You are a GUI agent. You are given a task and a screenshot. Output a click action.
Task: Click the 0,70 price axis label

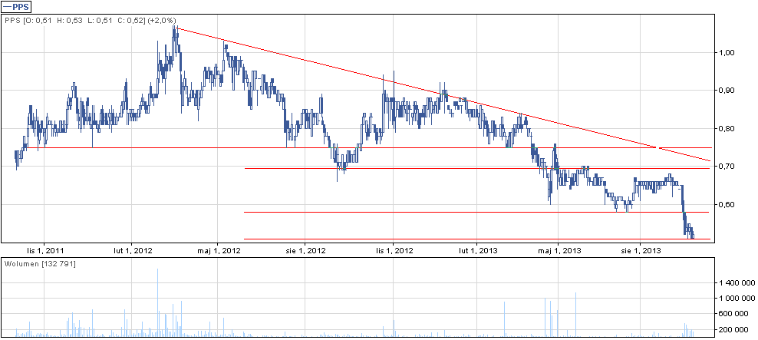(x=725, y=167)
